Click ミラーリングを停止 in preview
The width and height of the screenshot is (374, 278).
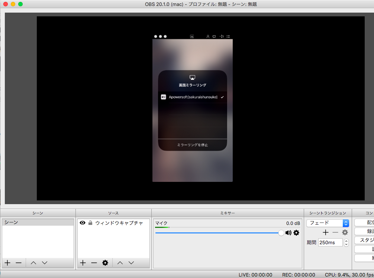(x=193, y=145)
